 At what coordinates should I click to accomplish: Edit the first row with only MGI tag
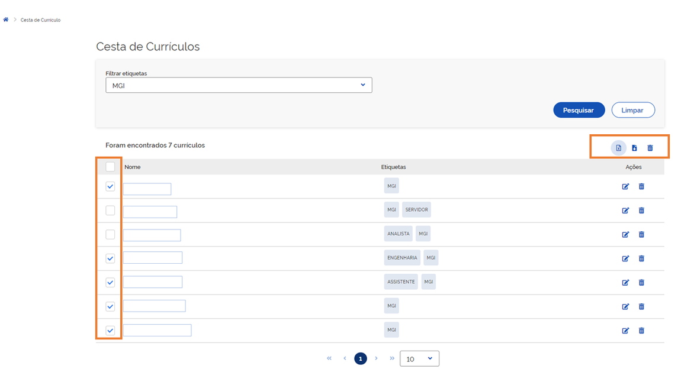[625, 187]
